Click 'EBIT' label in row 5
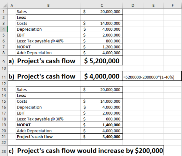Screen dimensions: 182x156 (x=48, y=35)
